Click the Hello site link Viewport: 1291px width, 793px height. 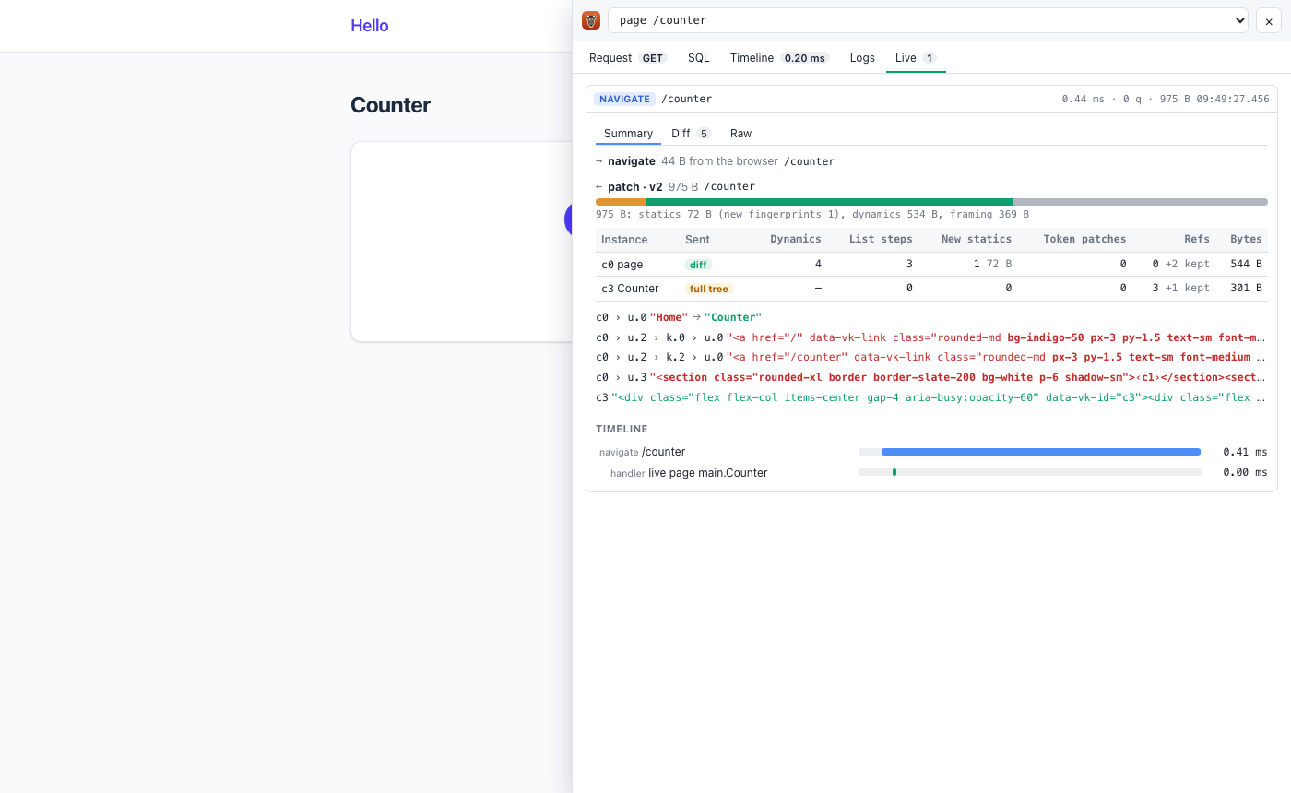[369, 26]
